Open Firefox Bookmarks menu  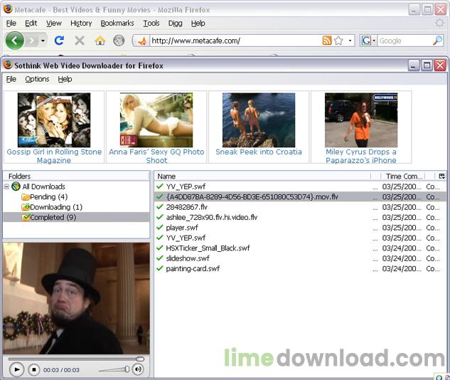click(x=117, y=23)
